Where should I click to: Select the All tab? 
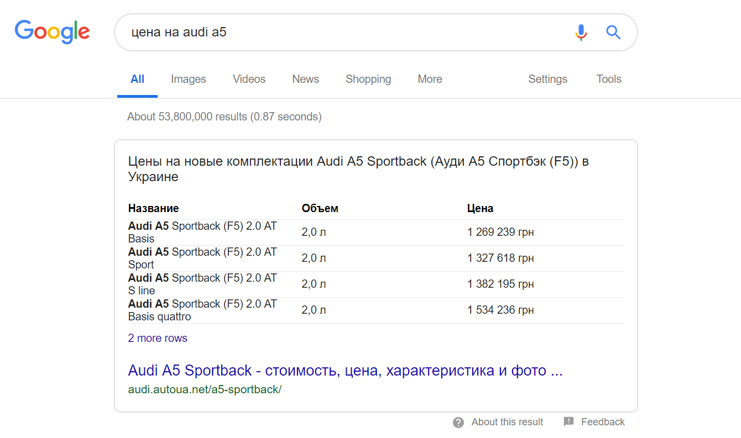coord(137,79)
